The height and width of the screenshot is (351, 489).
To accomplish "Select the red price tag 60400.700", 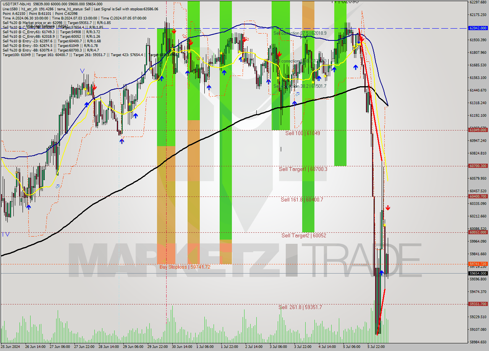I will [478, 196].
